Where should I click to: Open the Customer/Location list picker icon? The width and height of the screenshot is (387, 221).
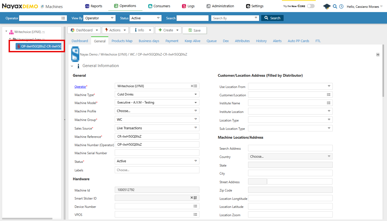click(329, 95)
